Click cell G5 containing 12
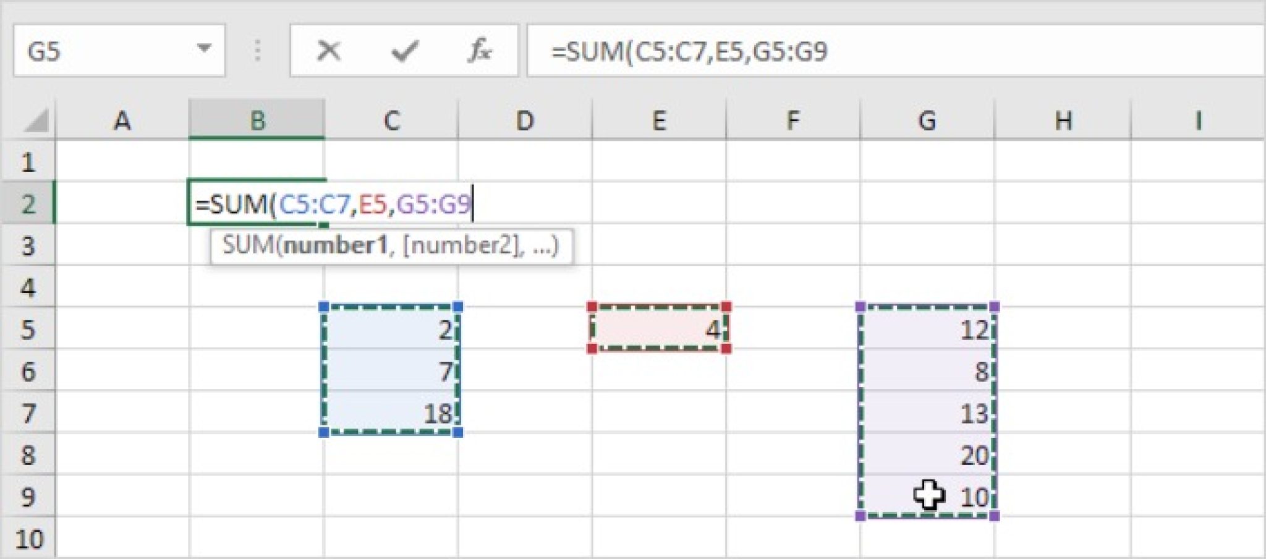The height and width of the screenshot is (559, 1266). pos(927,329)
